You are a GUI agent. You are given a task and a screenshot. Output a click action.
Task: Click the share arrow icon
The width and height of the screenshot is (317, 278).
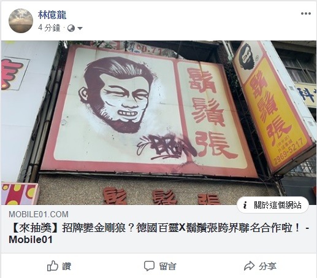click(x=250, y=266)
